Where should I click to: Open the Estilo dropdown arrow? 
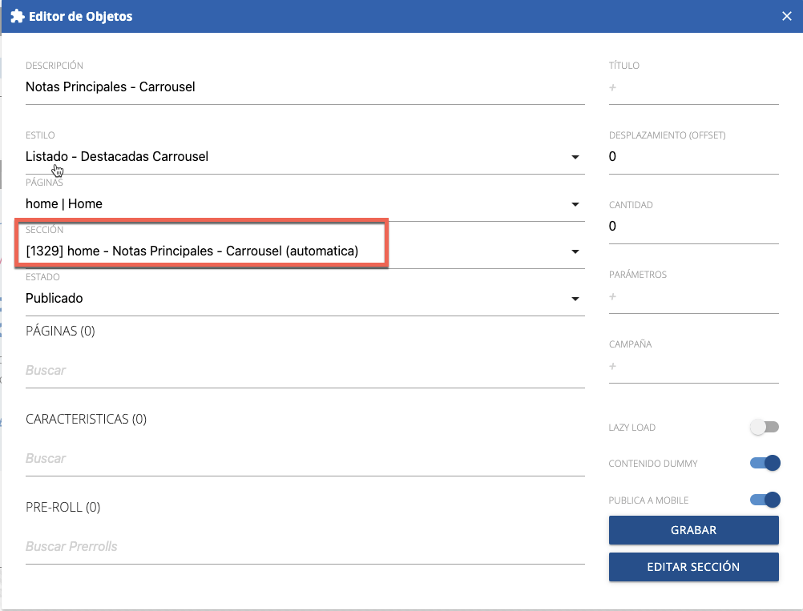(575, 157)
